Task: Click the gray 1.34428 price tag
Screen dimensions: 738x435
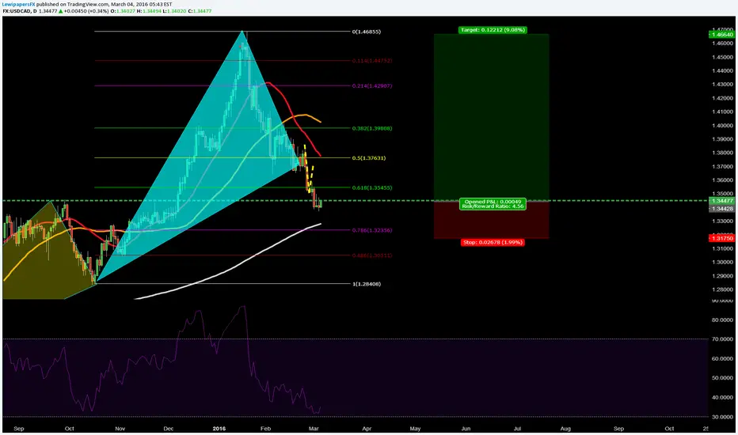Action: click(722, 208)
